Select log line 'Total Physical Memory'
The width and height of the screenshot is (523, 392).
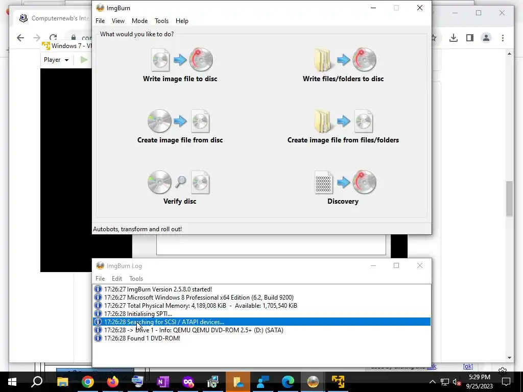click(262, 306)
